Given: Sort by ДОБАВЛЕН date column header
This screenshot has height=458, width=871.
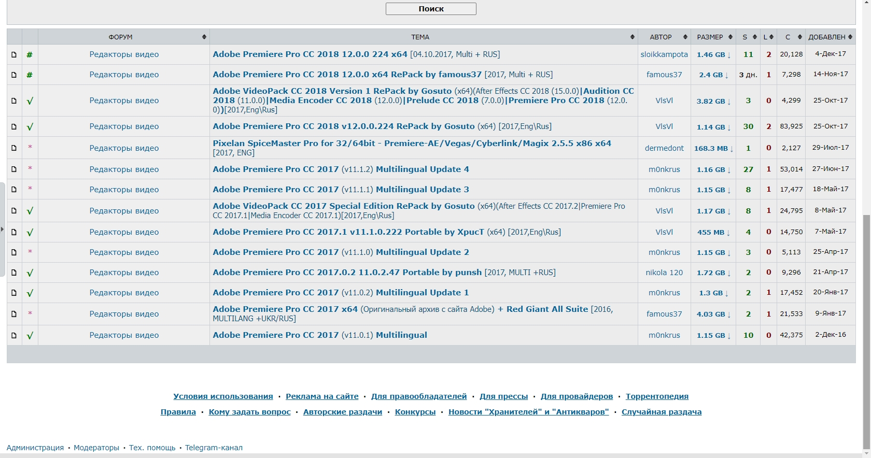Looking at the screenshot, I should (x=831, y=37).
